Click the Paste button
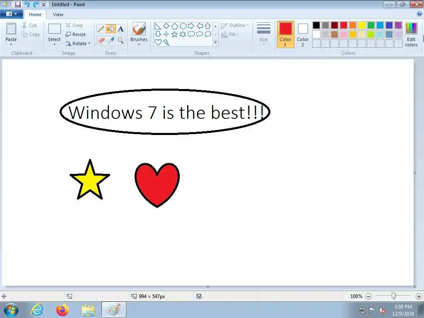 click(x=11, y=32)
